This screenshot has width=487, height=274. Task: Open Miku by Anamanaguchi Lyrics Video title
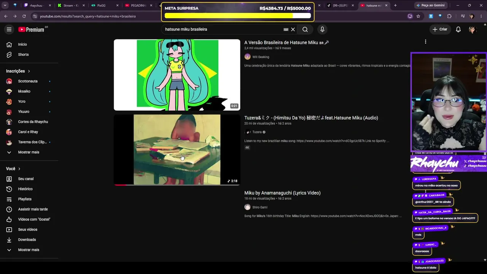pyautogui.click(x=282, y=193)
